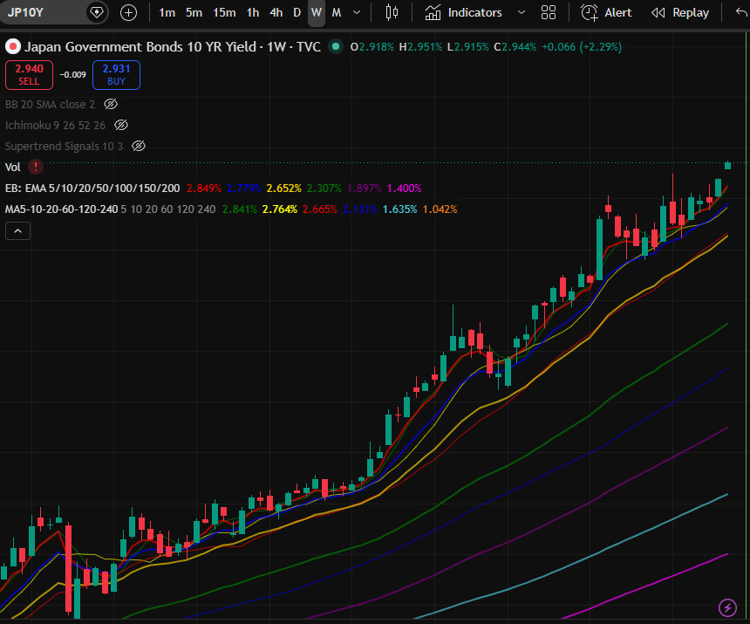
Task: Open the candlestick chart type selector
Action: (x=392, y=13)
